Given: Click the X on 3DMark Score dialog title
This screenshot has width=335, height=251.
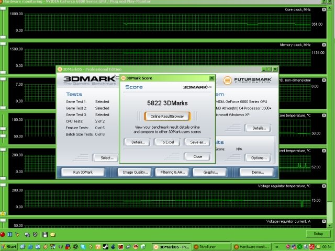Looking at the screenshot, I should (211, 78).
